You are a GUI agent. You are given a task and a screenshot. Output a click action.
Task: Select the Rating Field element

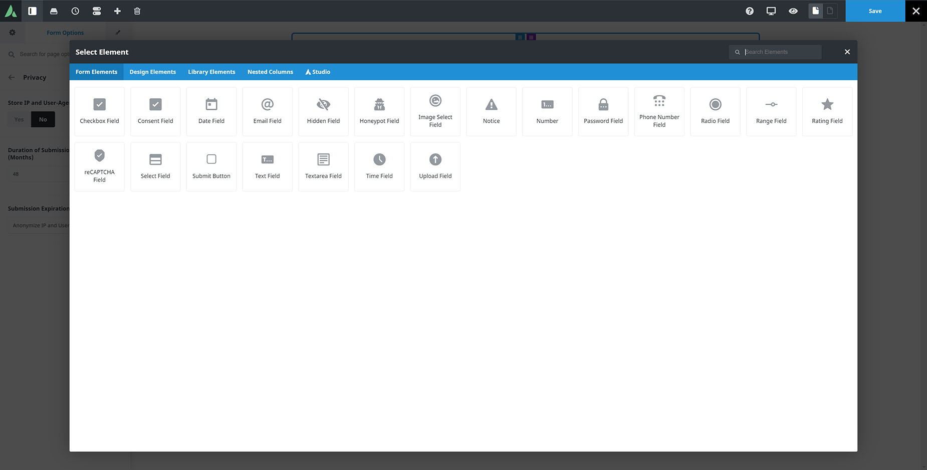click(827, 111)
